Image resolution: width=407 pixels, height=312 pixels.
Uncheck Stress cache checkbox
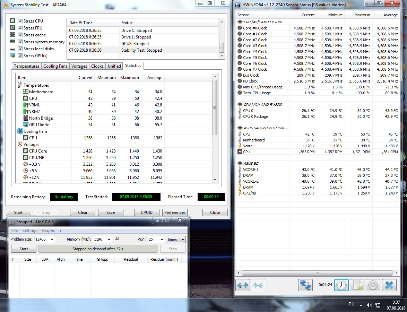(20, 35)
